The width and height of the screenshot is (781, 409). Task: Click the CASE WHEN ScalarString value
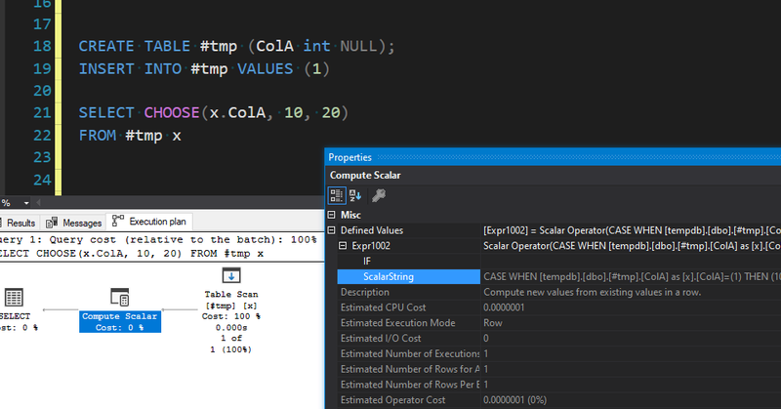coord(631,276)
